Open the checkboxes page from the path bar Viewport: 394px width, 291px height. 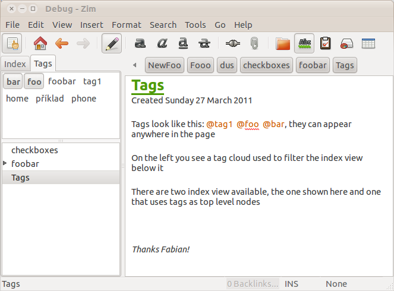[x=266, y=65]
